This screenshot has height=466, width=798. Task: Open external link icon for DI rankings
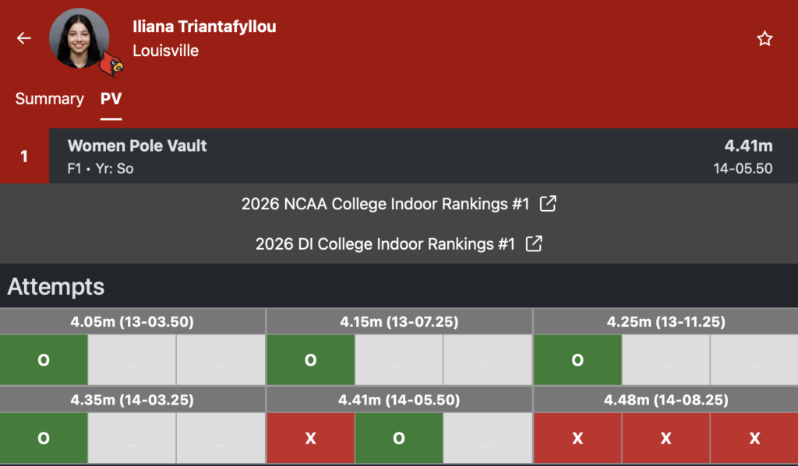click(x=534, y=244)
